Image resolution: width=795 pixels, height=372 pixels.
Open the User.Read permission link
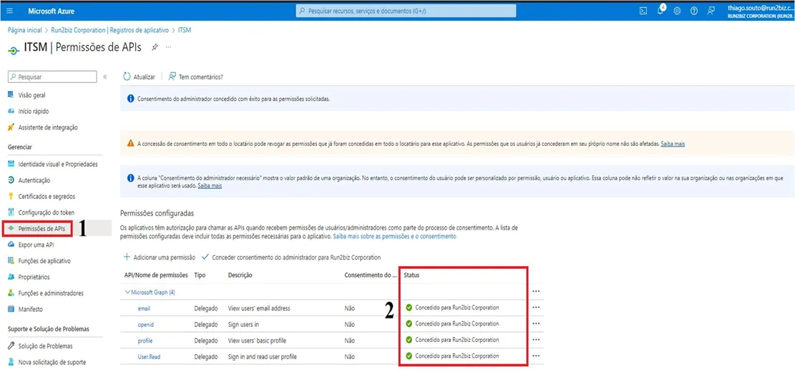point(149,357)
